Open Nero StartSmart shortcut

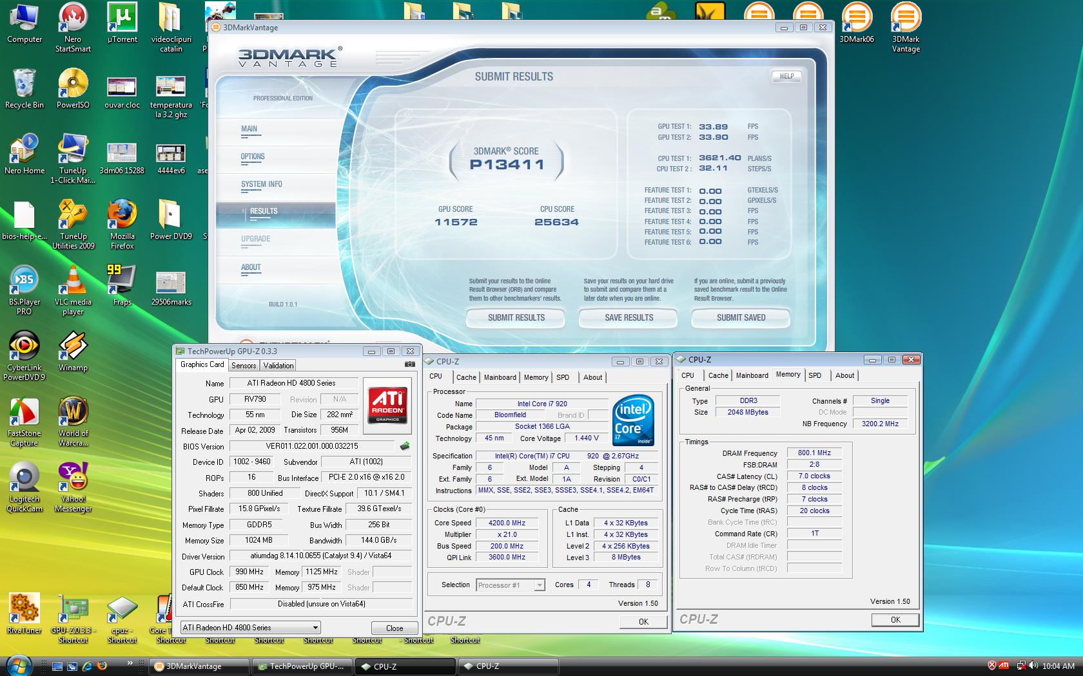[73, 27]
